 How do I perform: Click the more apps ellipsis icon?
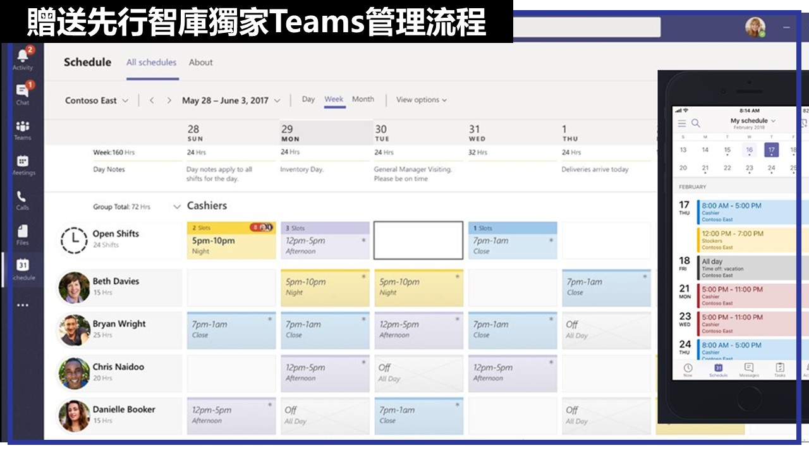23,305
